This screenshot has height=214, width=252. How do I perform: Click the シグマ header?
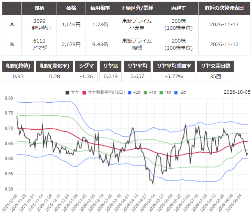pyautogui.click(x=86, y=66)
